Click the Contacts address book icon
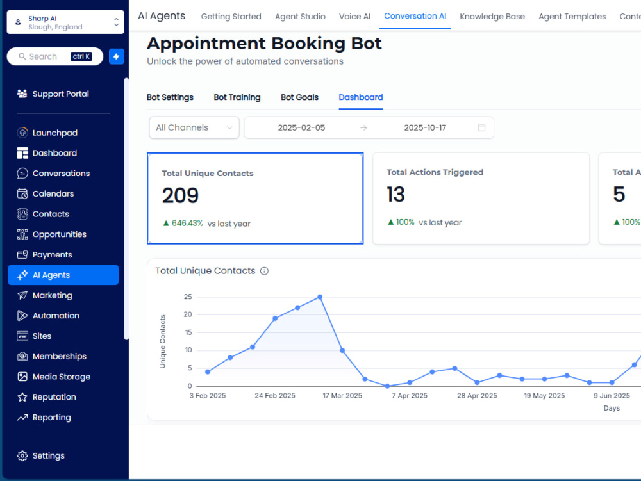The width and height of the screenshot is (641, 481). [x=22, y=214]
